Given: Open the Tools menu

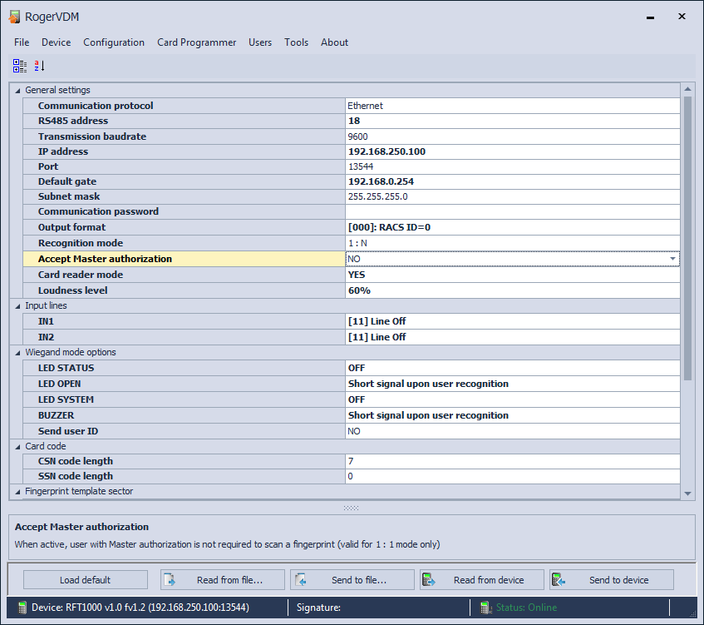Looking at the screenshot, I should (297, 42).
